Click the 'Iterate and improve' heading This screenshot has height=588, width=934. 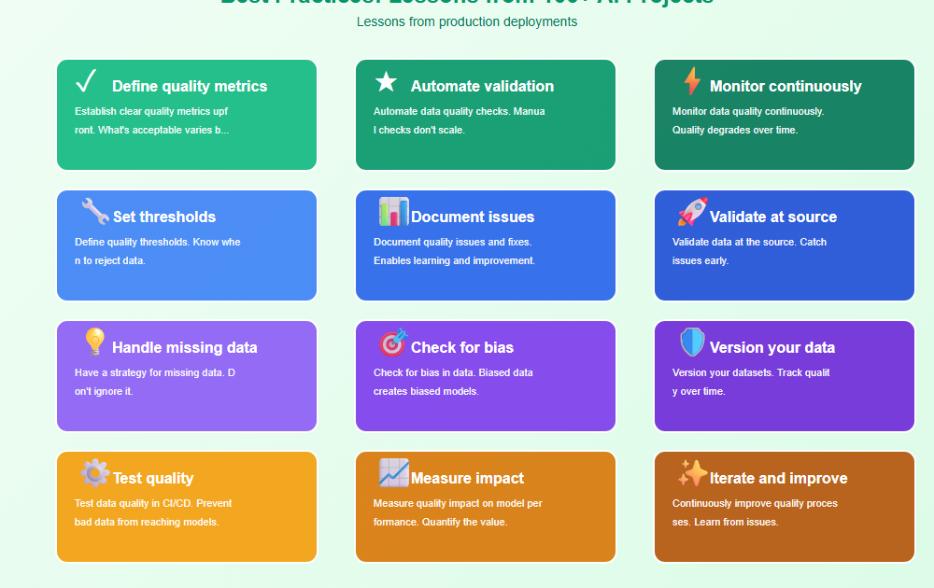pyautogui.click(x=778, y=479)
